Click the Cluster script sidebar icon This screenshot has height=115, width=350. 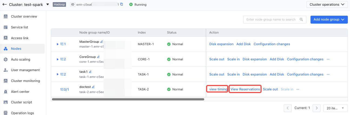click(5, 102)
